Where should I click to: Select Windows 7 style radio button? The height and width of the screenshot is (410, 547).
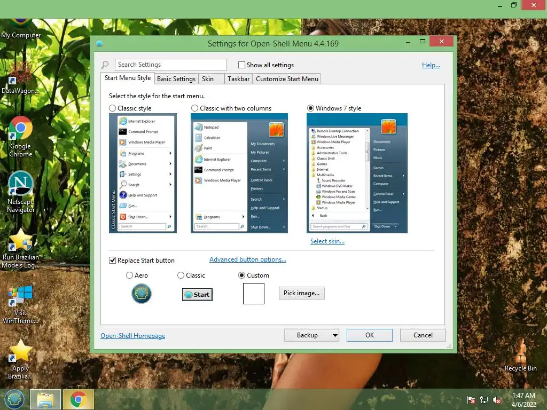click(310, 108)
